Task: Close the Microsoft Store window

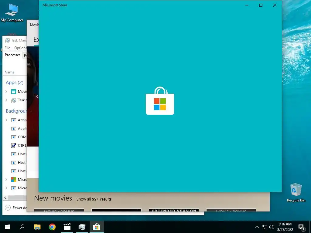Action: (x=275, y=5)
